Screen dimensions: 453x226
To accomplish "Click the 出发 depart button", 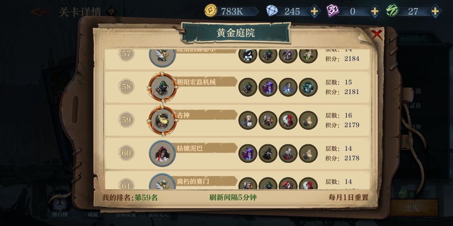I will pyautogui.click(x=412, y=208).
